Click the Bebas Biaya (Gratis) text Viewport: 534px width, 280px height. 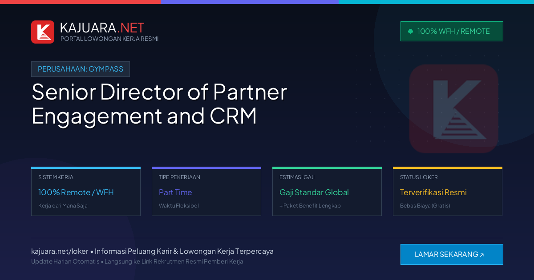click(x=425, y=206)
